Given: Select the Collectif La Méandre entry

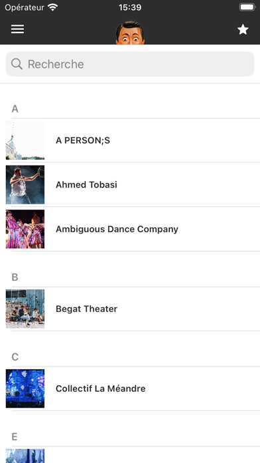Looking at the screenshot, I should pyautogui.click(x=133, y=388).
